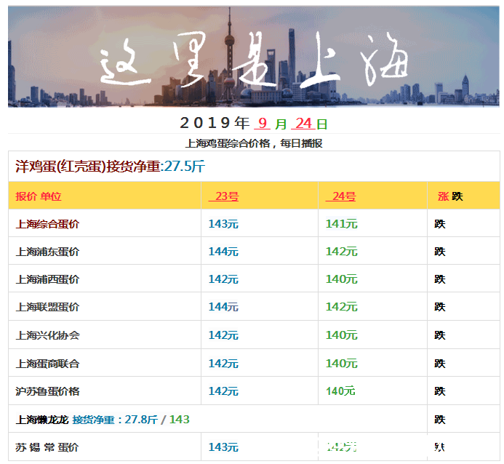504x464 pixels.
Task: Click the 沪苏鲁蛋价格 row label
Action: pyautogui.click(x=47, y=391)
